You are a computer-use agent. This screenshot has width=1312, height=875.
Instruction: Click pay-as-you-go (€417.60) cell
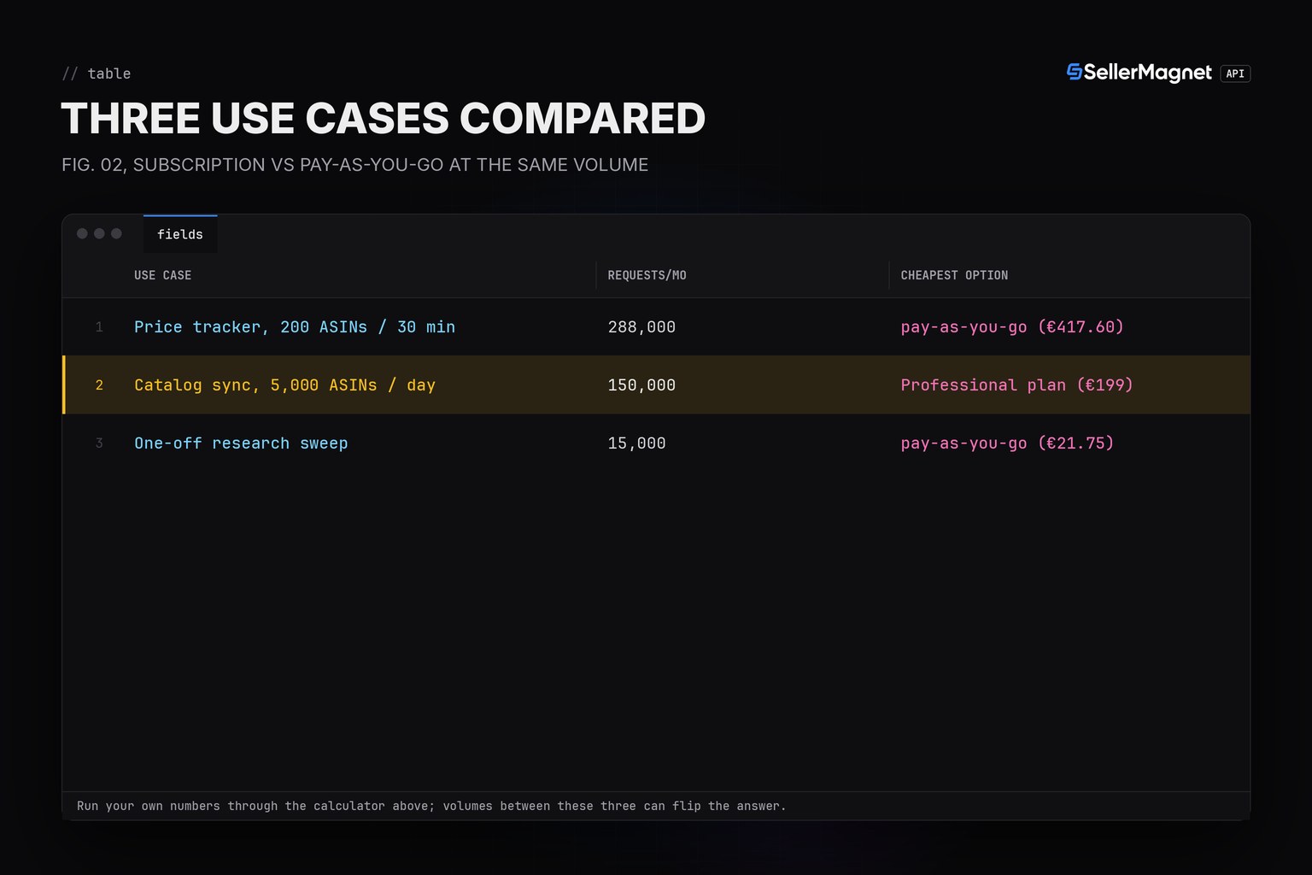(x=1012, y=327)
